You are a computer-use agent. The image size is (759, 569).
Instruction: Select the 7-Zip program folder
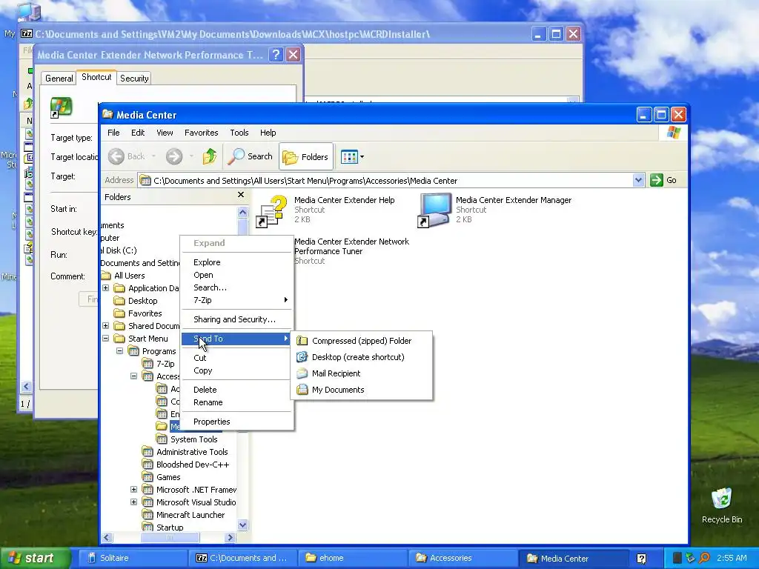click(165, 363)
